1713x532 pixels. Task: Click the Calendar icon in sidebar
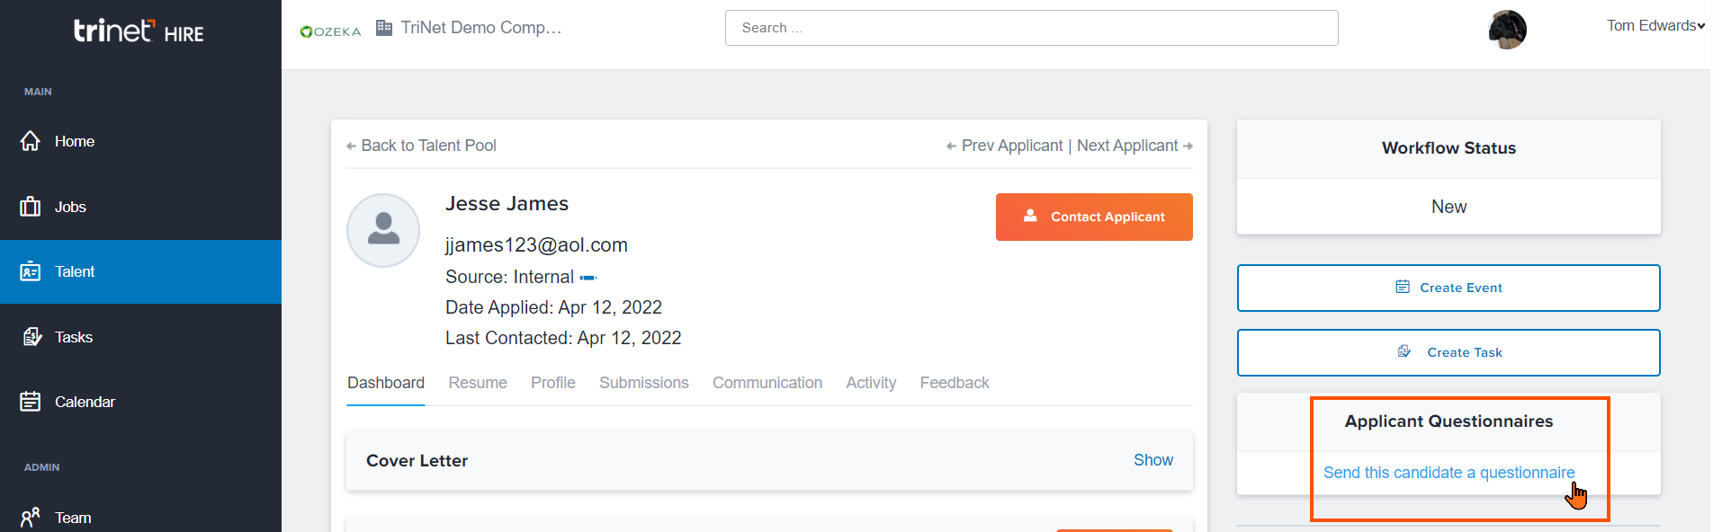coord(31,402)
